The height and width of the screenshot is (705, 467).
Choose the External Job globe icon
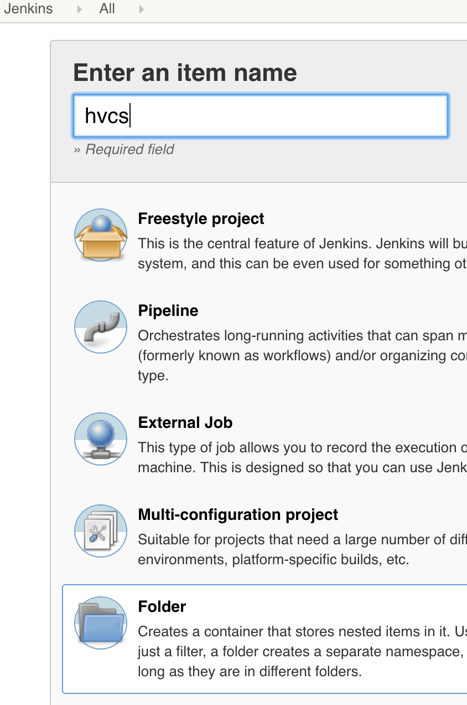tap(101, 439)
